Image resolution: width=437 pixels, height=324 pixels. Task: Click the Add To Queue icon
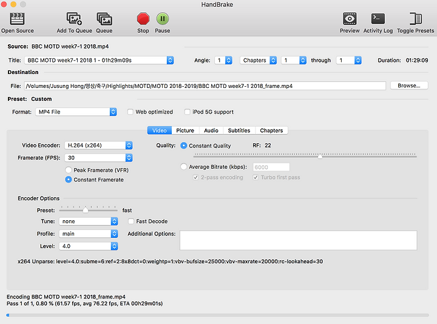(74, 19)
